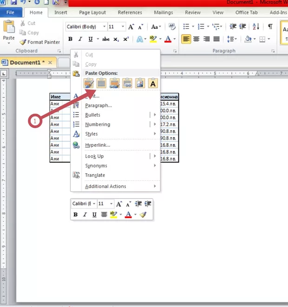Open the File backstage button

[x=10, y=13]
